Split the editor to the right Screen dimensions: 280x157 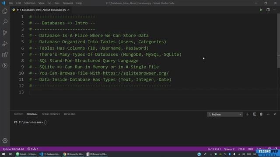[268, 10]
